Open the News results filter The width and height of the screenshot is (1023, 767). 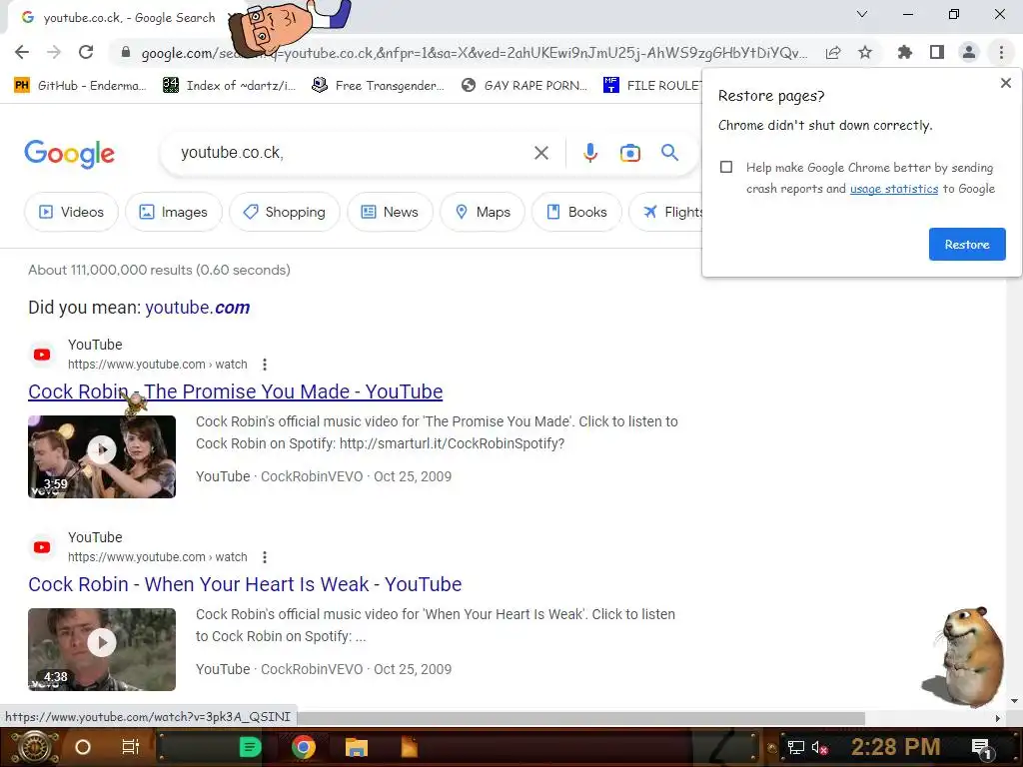point(391,212)
